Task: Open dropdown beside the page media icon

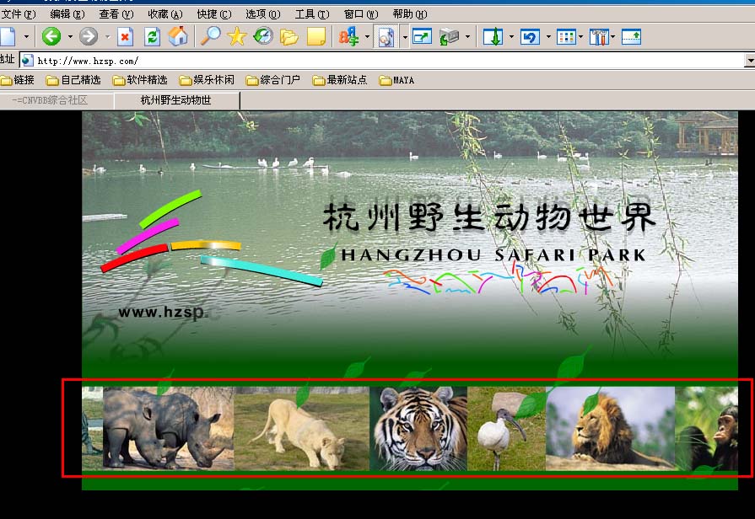Action: pos(405,36)
